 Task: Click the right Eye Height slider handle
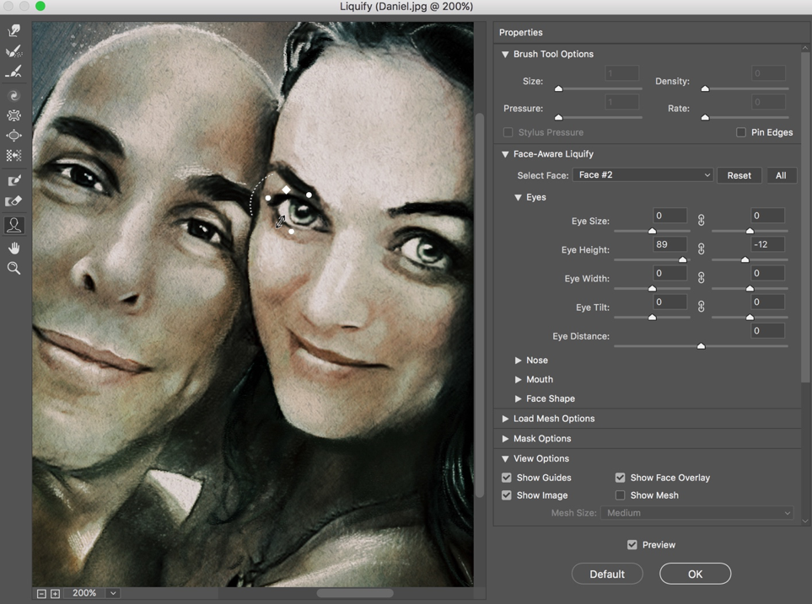click(745, 259)
